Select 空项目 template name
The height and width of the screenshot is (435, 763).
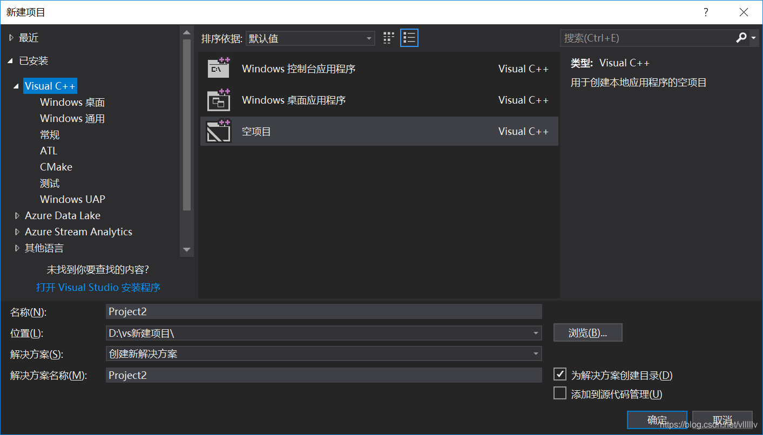[256, 131]
